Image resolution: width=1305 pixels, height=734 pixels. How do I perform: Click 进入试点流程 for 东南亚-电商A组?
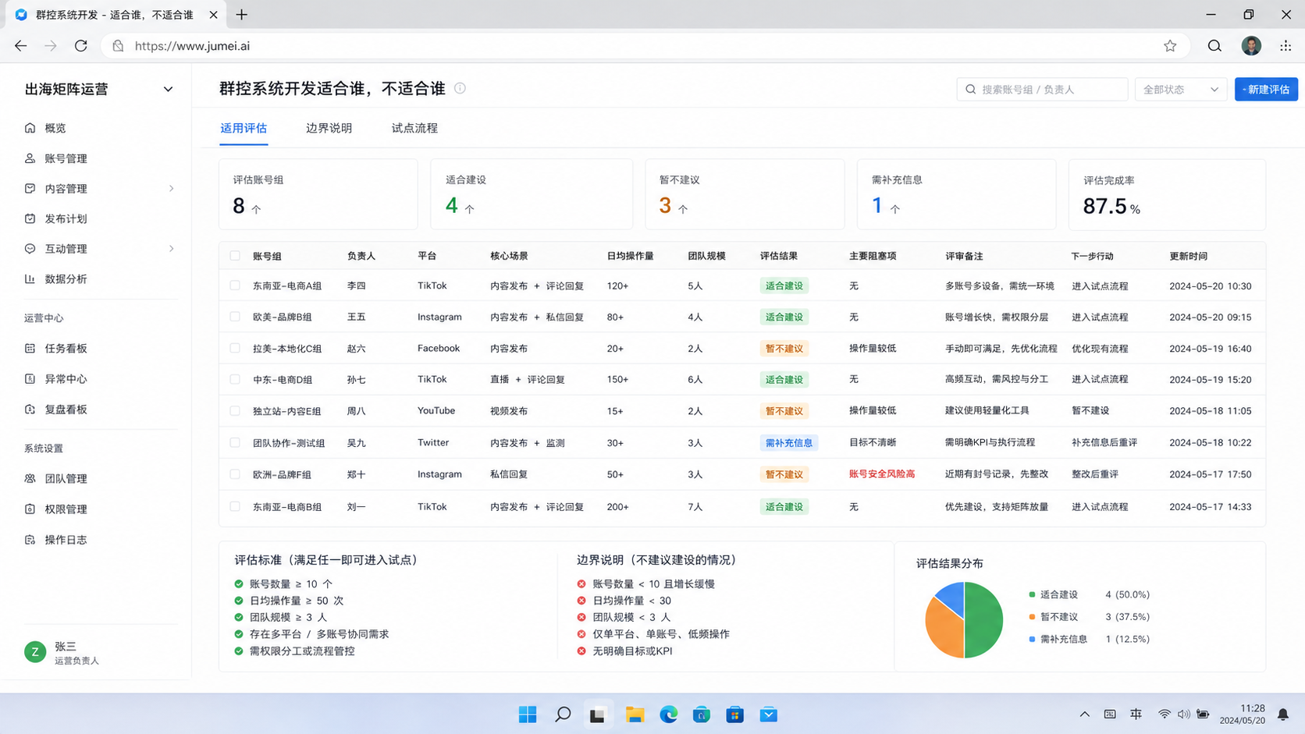coord(1100,286)
